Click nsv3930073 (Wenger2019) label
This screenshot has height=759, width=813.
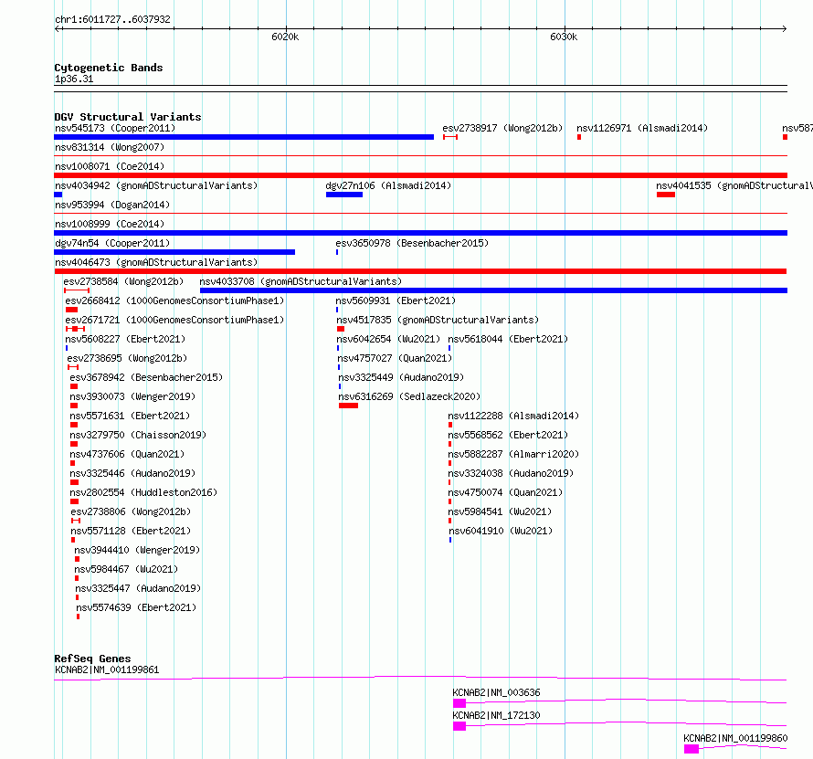click(x=132, y=396)
